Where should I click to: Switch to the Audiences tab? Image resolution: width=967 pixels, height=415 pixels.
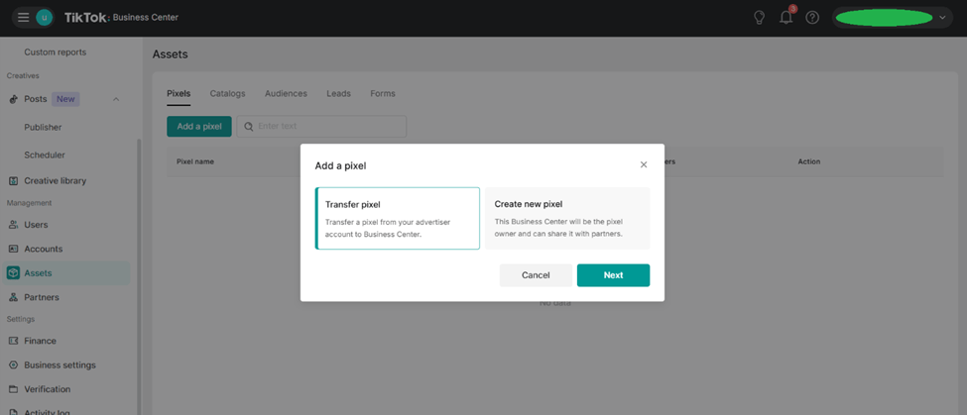click(286, 94)
